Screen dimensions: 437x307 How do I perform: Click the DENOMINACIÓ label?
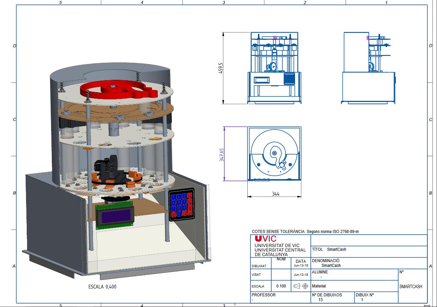point(326,261)
